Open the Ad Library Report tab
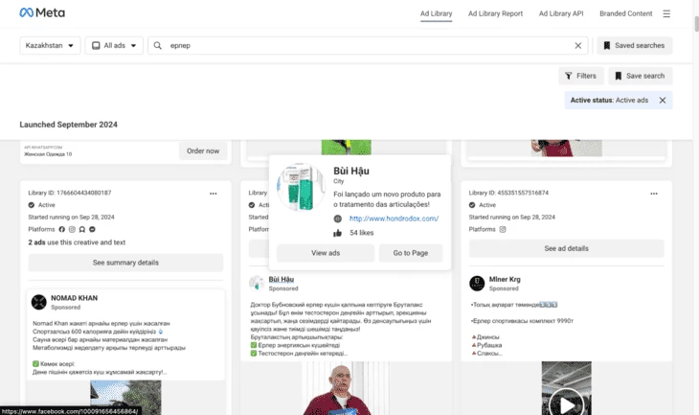 pyautogui.click(x=495, y=13)
